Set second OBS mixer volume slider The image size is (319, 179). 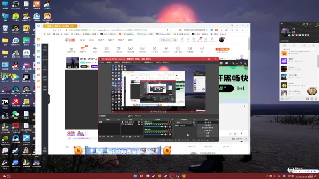[x=154, y=134]
